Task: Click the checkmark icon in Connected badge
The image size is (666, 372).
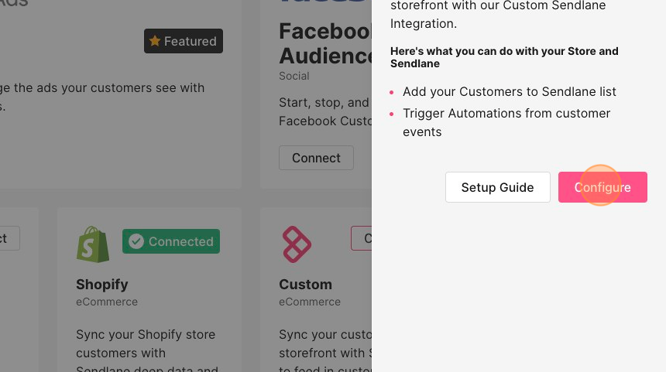Action: coord(136,241)
